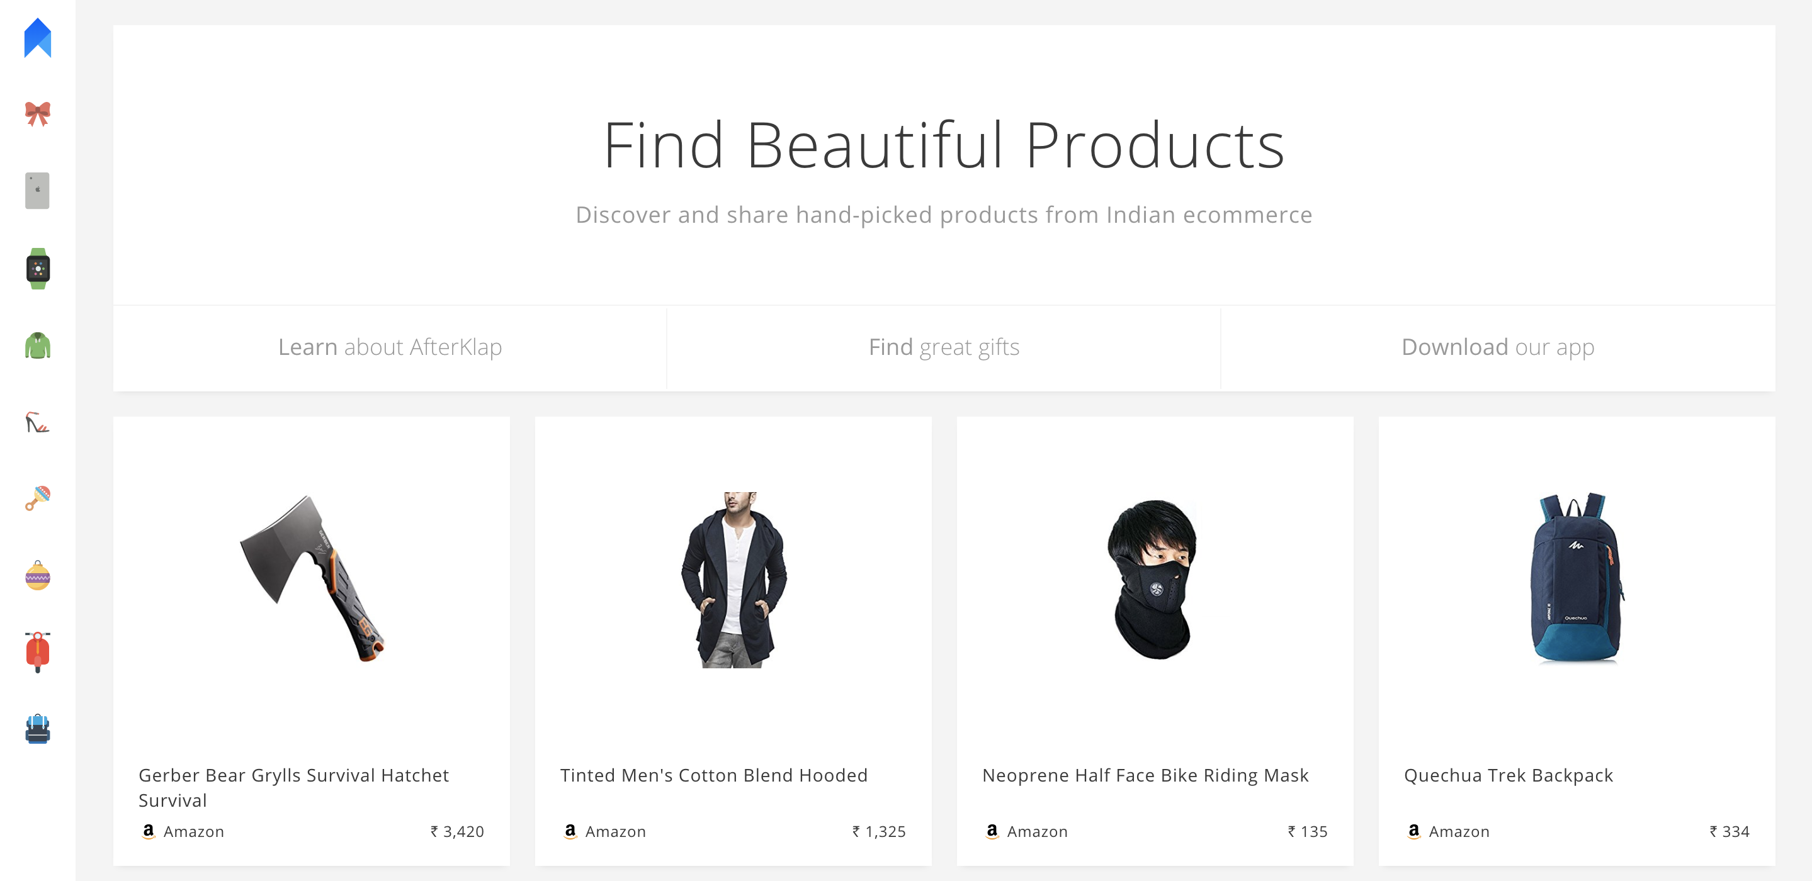Click Download our app tab
Viewport: 1812px width, 881px height.
point(1497,347)
